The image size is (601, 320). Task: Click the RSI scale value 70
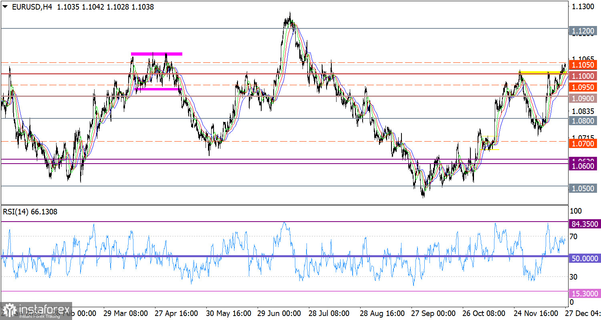pyautogui.click(x=574, y=237)
